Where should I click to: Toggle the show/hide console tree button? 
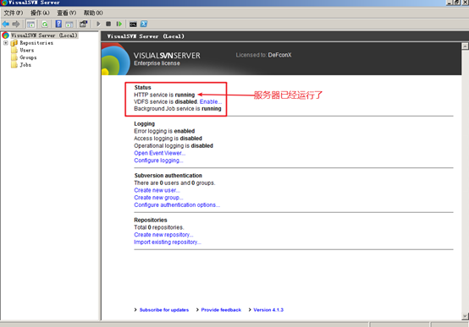tap(30, 24)
